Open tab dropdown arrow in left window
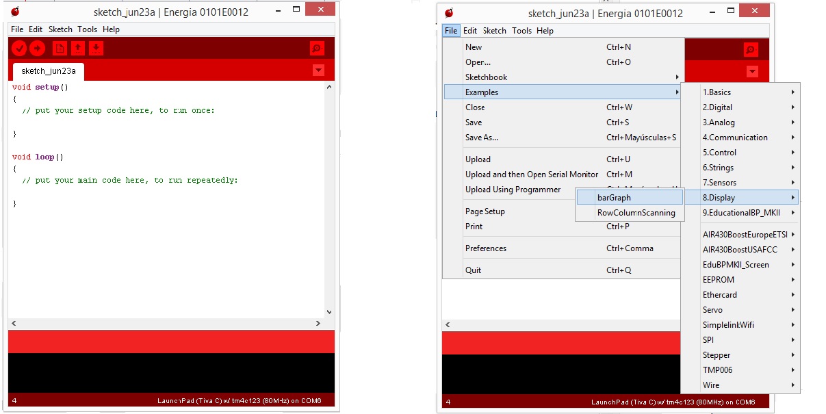The image size is (826, 414). click(318, 70)
